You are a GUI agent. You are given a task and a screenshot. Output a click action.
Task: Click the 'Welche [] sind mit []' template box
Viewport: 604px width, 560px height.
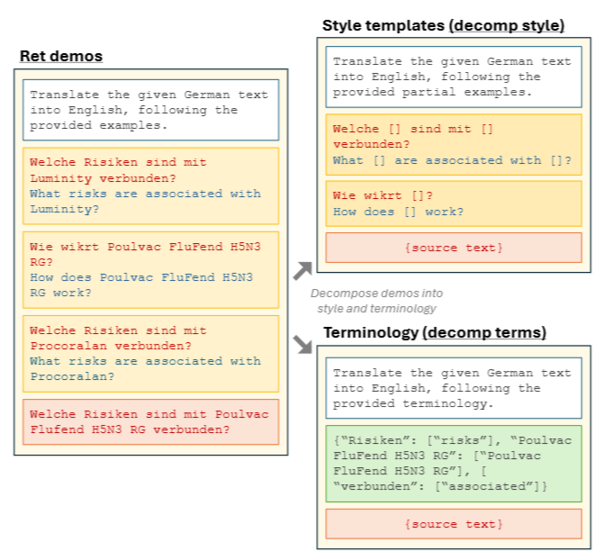click(x=454, y=144)
